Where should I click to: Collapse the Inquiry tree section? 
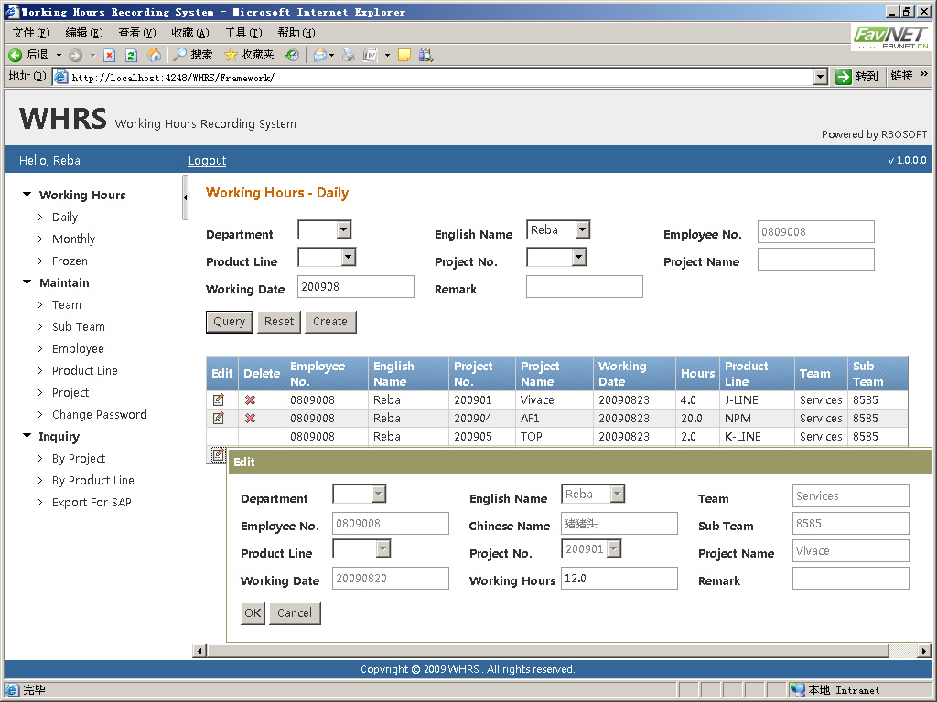tap(27, 436)
